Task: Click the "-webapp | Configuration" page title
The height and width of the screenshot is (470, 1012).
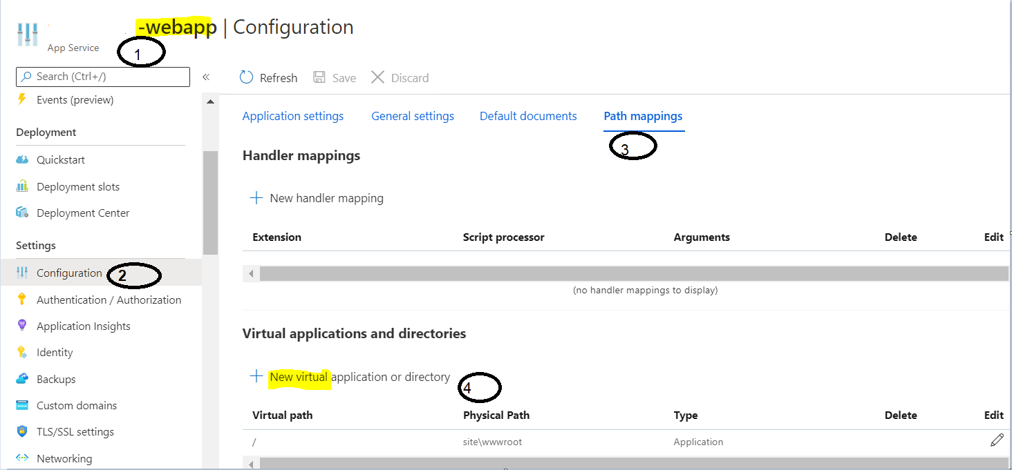Action: pyautogui.click(x=245, y=28)
